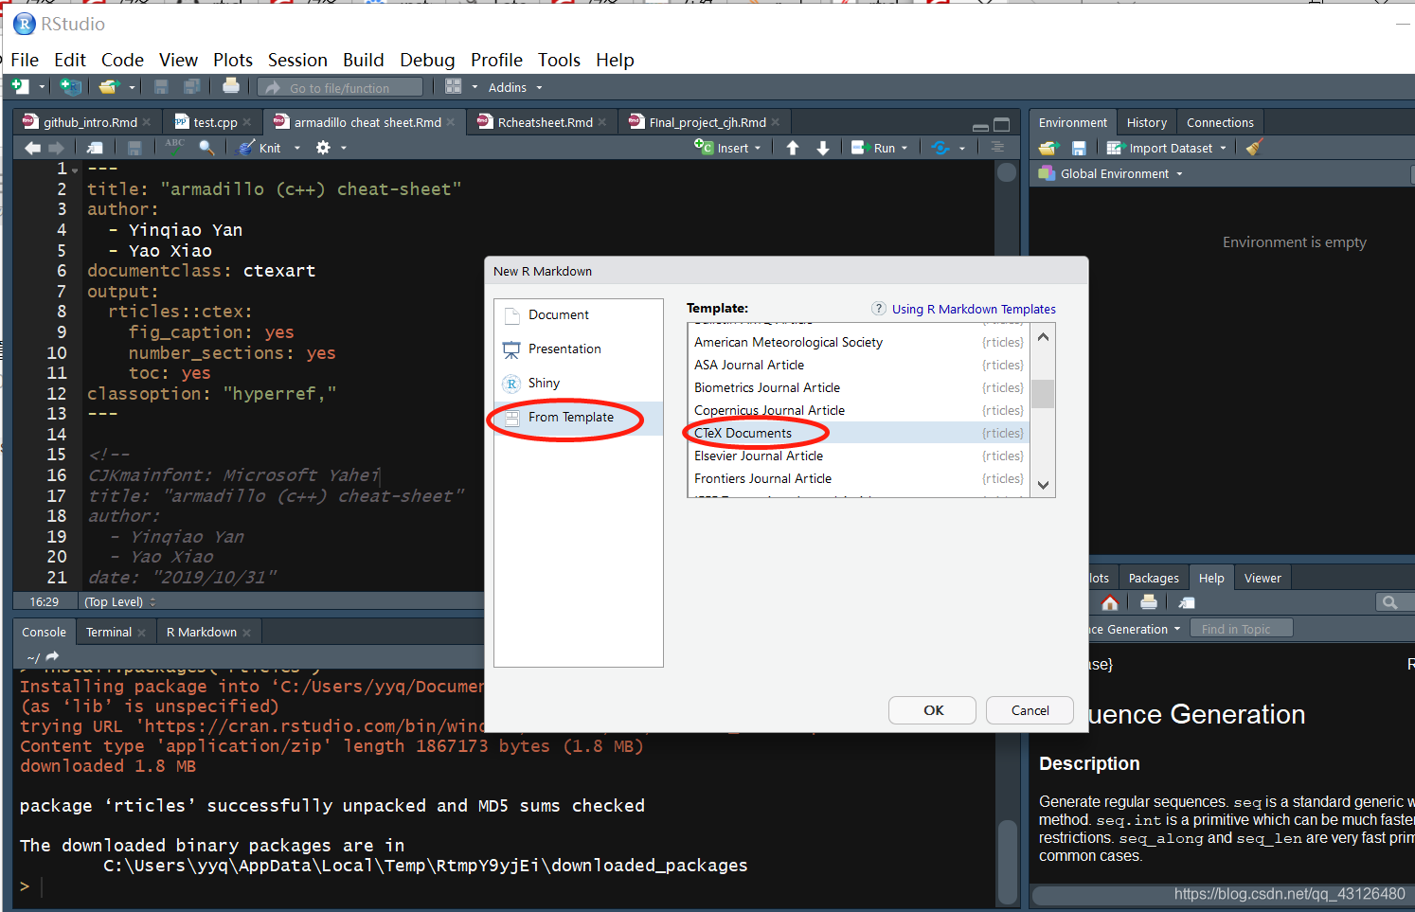Select Frontiers Journal Article template
The width and height of the screenshot is (1415, 912).
[858, 478]
